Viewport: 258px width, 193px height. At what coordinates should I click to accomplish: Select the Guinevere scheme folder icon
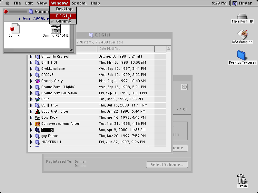click(38, 124)
